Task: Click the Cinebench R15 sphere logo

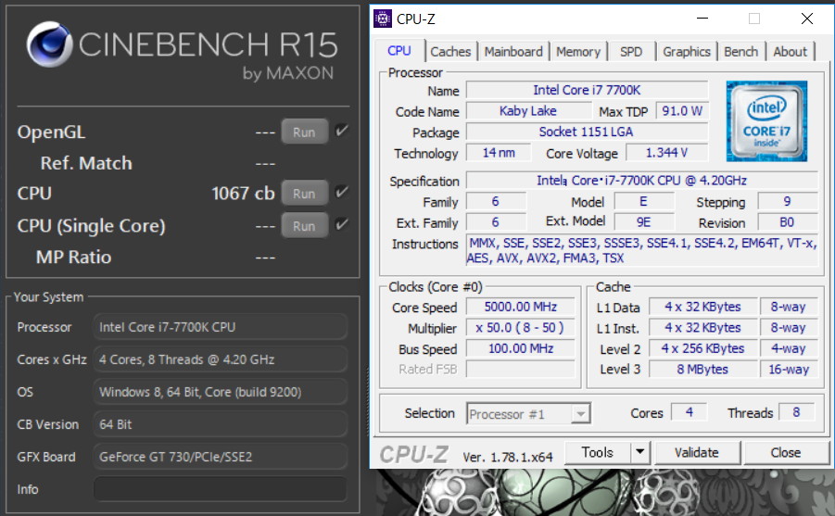Action: [x=49, y=44]
